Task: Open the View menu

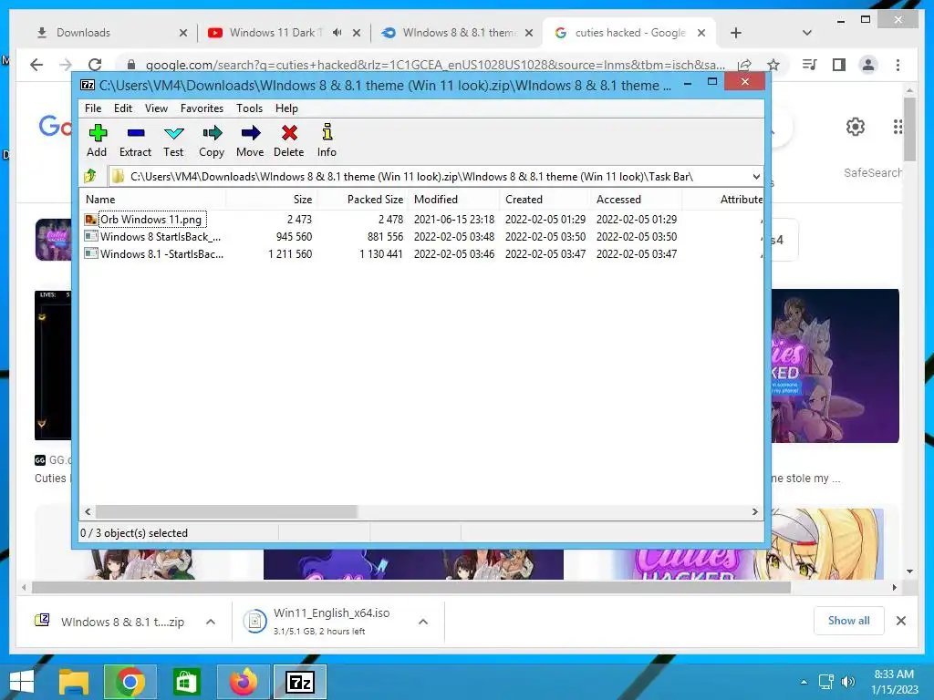Action: tap(156, 108)
